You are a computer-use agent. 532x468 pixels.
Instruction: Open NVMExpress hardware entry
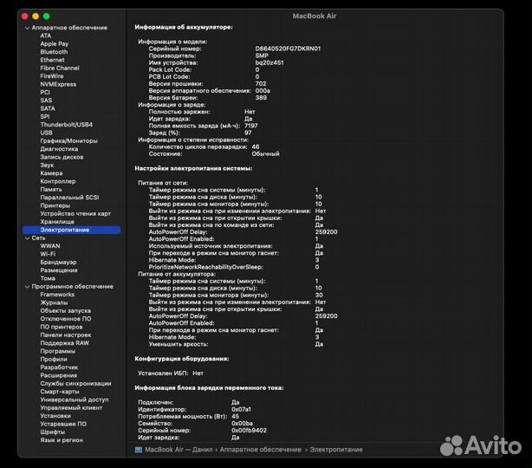coord(58,84)
